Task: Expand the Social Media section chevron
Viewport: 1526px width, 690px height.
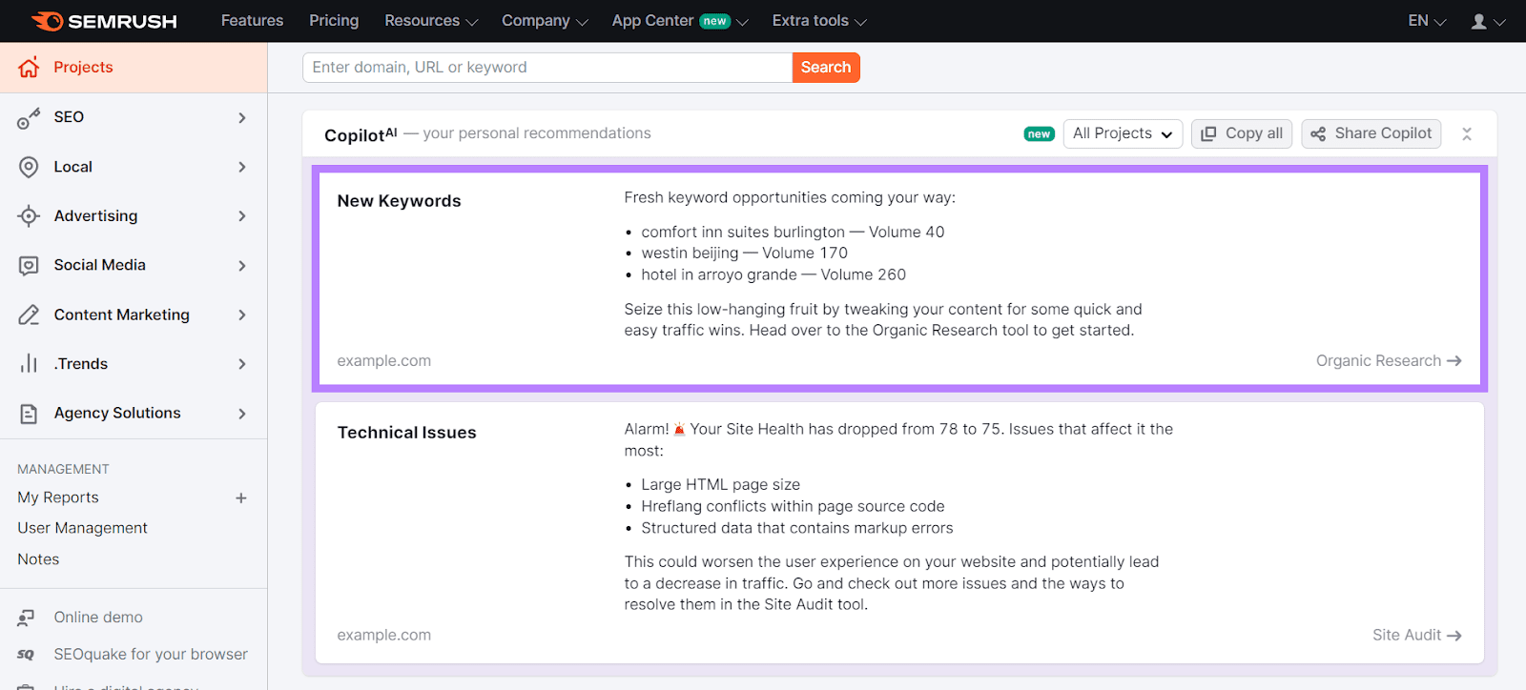Action: click(242, 266)
